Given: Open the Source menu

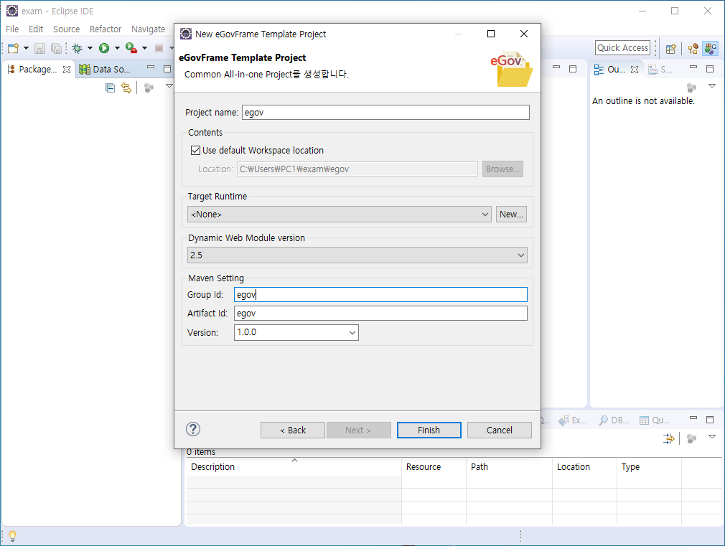Looking at the screenshot, I should point(66,29).
